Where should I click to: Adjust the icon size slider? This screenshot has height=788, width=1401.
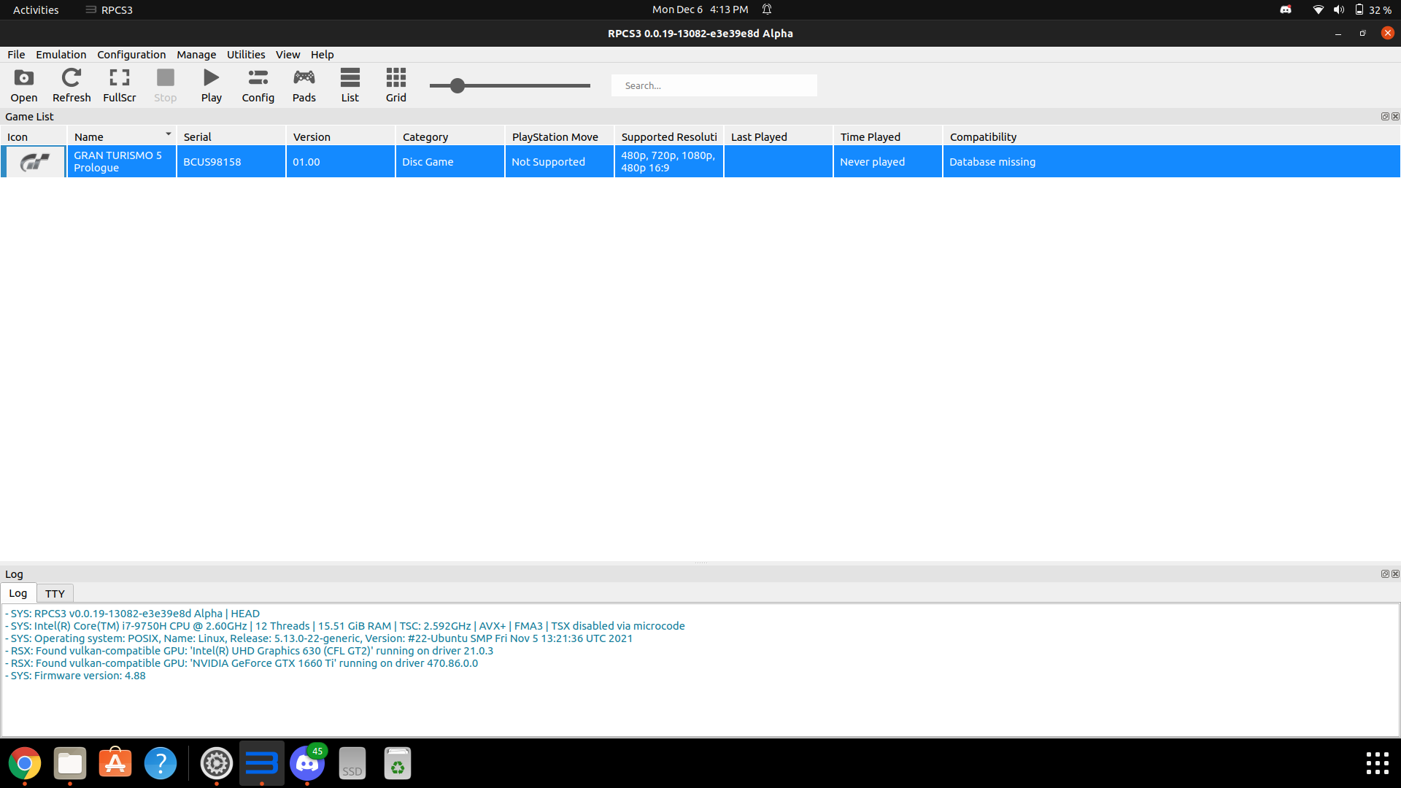click(x=457, y=85)
